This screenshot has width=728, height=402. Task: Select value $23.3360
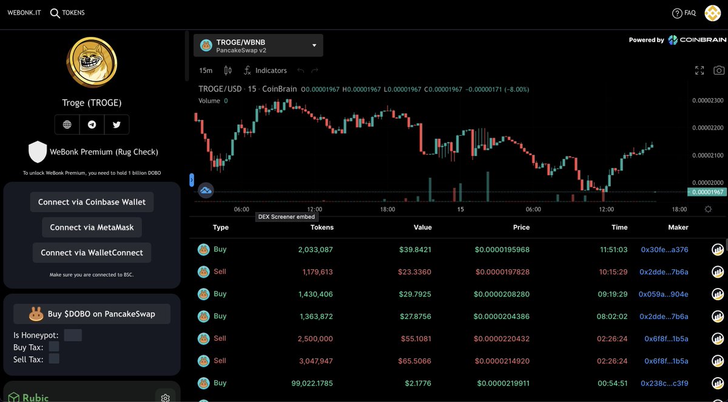(416, 272)
